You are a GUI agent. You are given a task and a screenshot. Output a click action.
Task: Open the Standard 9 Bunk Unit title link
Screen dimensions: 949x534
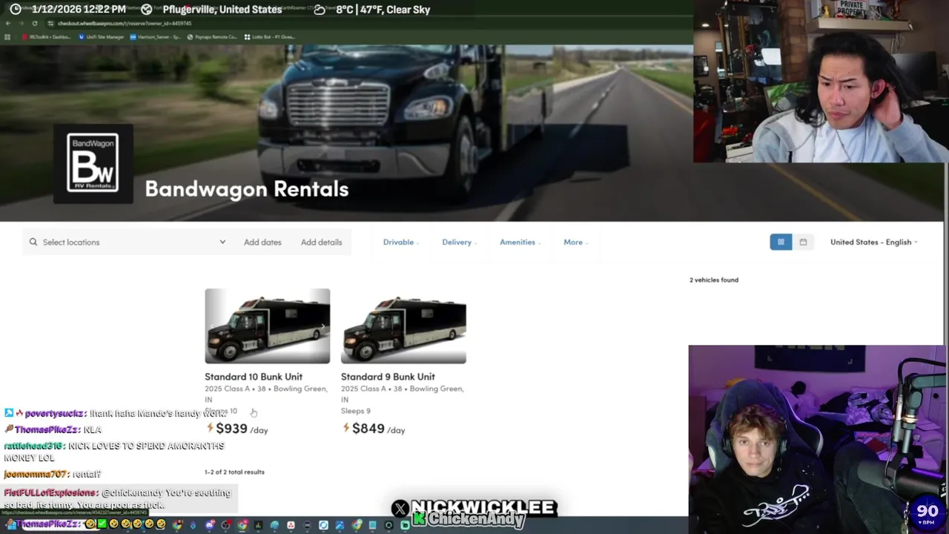(x=388, y=377)
